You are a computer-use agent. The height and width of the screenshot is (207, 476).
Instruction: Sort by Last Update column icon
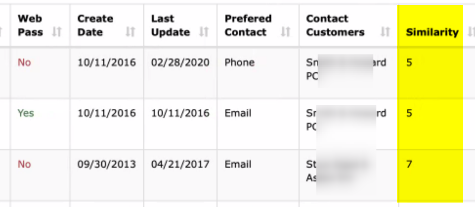[x=204, y=32]
